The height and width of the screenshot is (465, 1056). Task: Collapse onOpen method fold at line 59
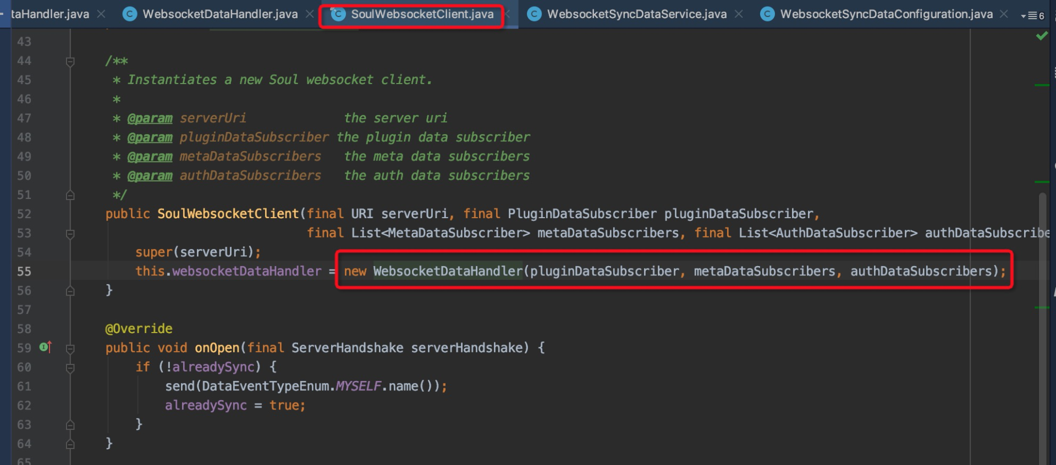pyautogui.click(x=70, y=348)
